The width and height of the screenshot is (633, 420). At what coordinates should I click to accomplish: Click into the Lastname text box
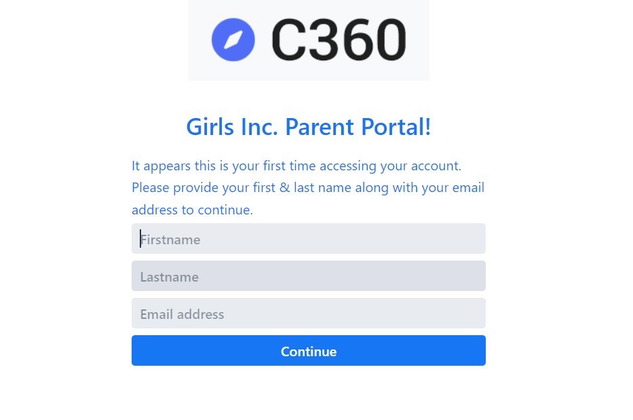309,276
